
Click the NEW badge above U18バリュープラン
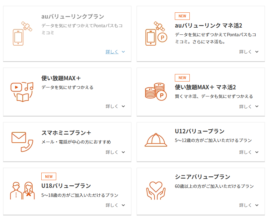click(x=49, y=177)
